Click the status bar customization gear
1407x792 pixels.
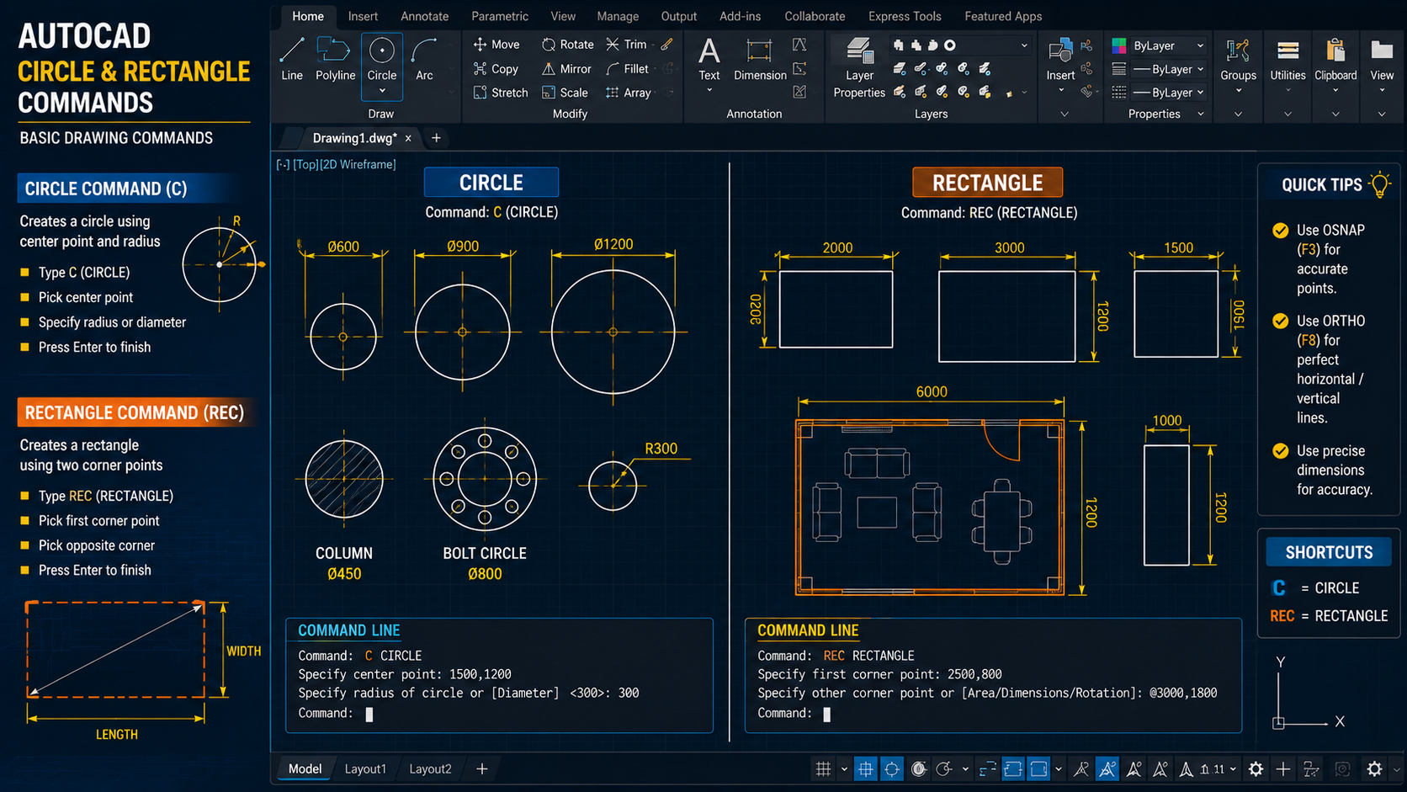[x=1374, y=768]
